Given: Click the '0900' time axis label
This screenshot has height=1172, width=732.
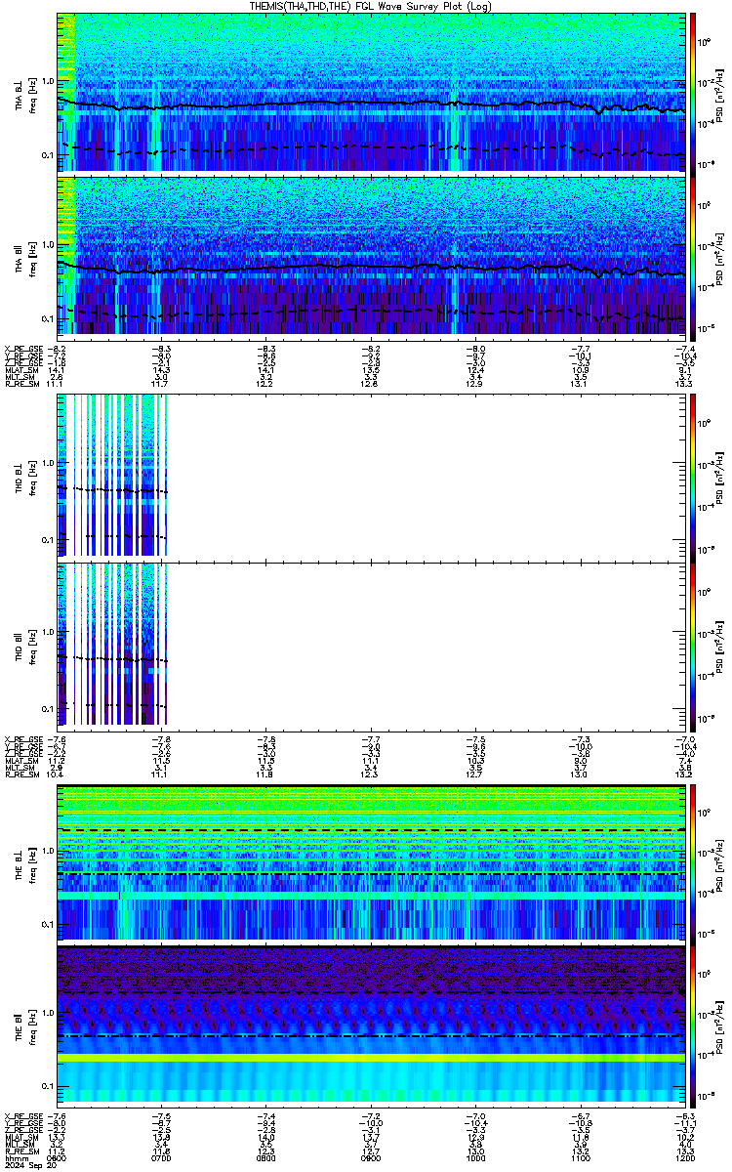Looking at the screenshot, I should click(x=372, y=1158).
